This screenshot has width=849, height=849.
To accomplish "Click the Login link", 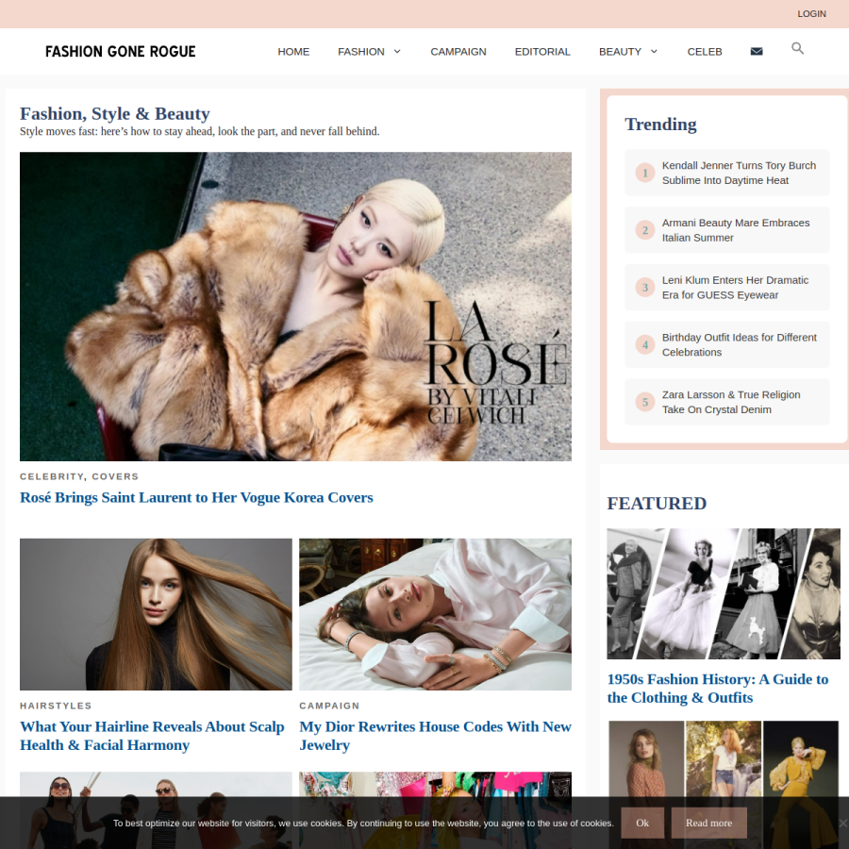I will pos(811,14).
